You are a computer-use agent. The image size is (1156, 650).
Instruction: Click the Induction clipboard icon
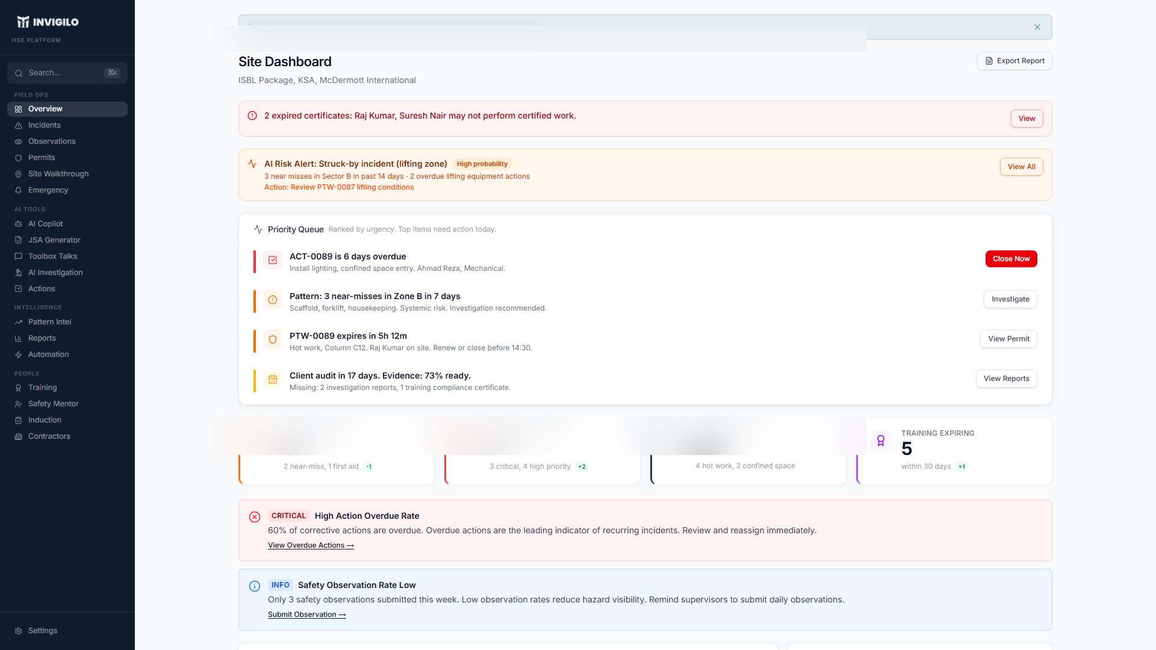(19, 421)
